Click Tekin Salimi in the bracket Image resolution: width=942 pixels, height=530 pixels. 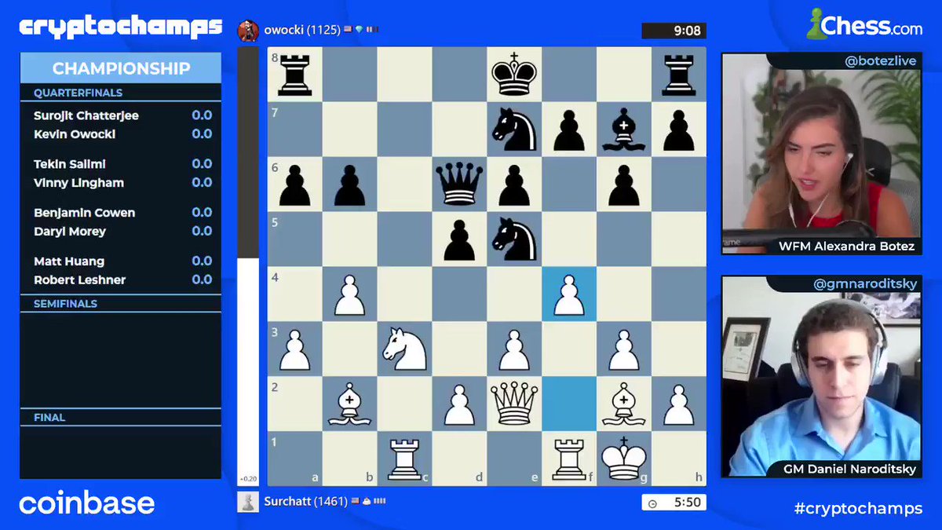70,164
